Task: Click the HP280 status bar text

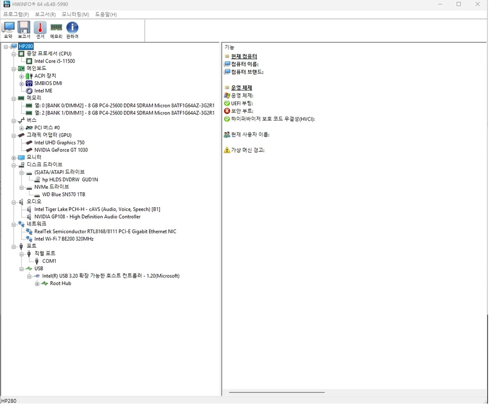Action: pos(9,402)
